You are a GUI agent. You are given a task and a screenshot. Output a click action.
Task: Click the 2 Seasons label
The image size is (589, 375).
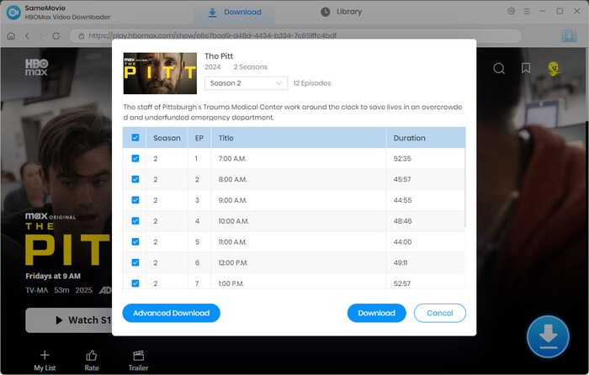tap(251, 66)
